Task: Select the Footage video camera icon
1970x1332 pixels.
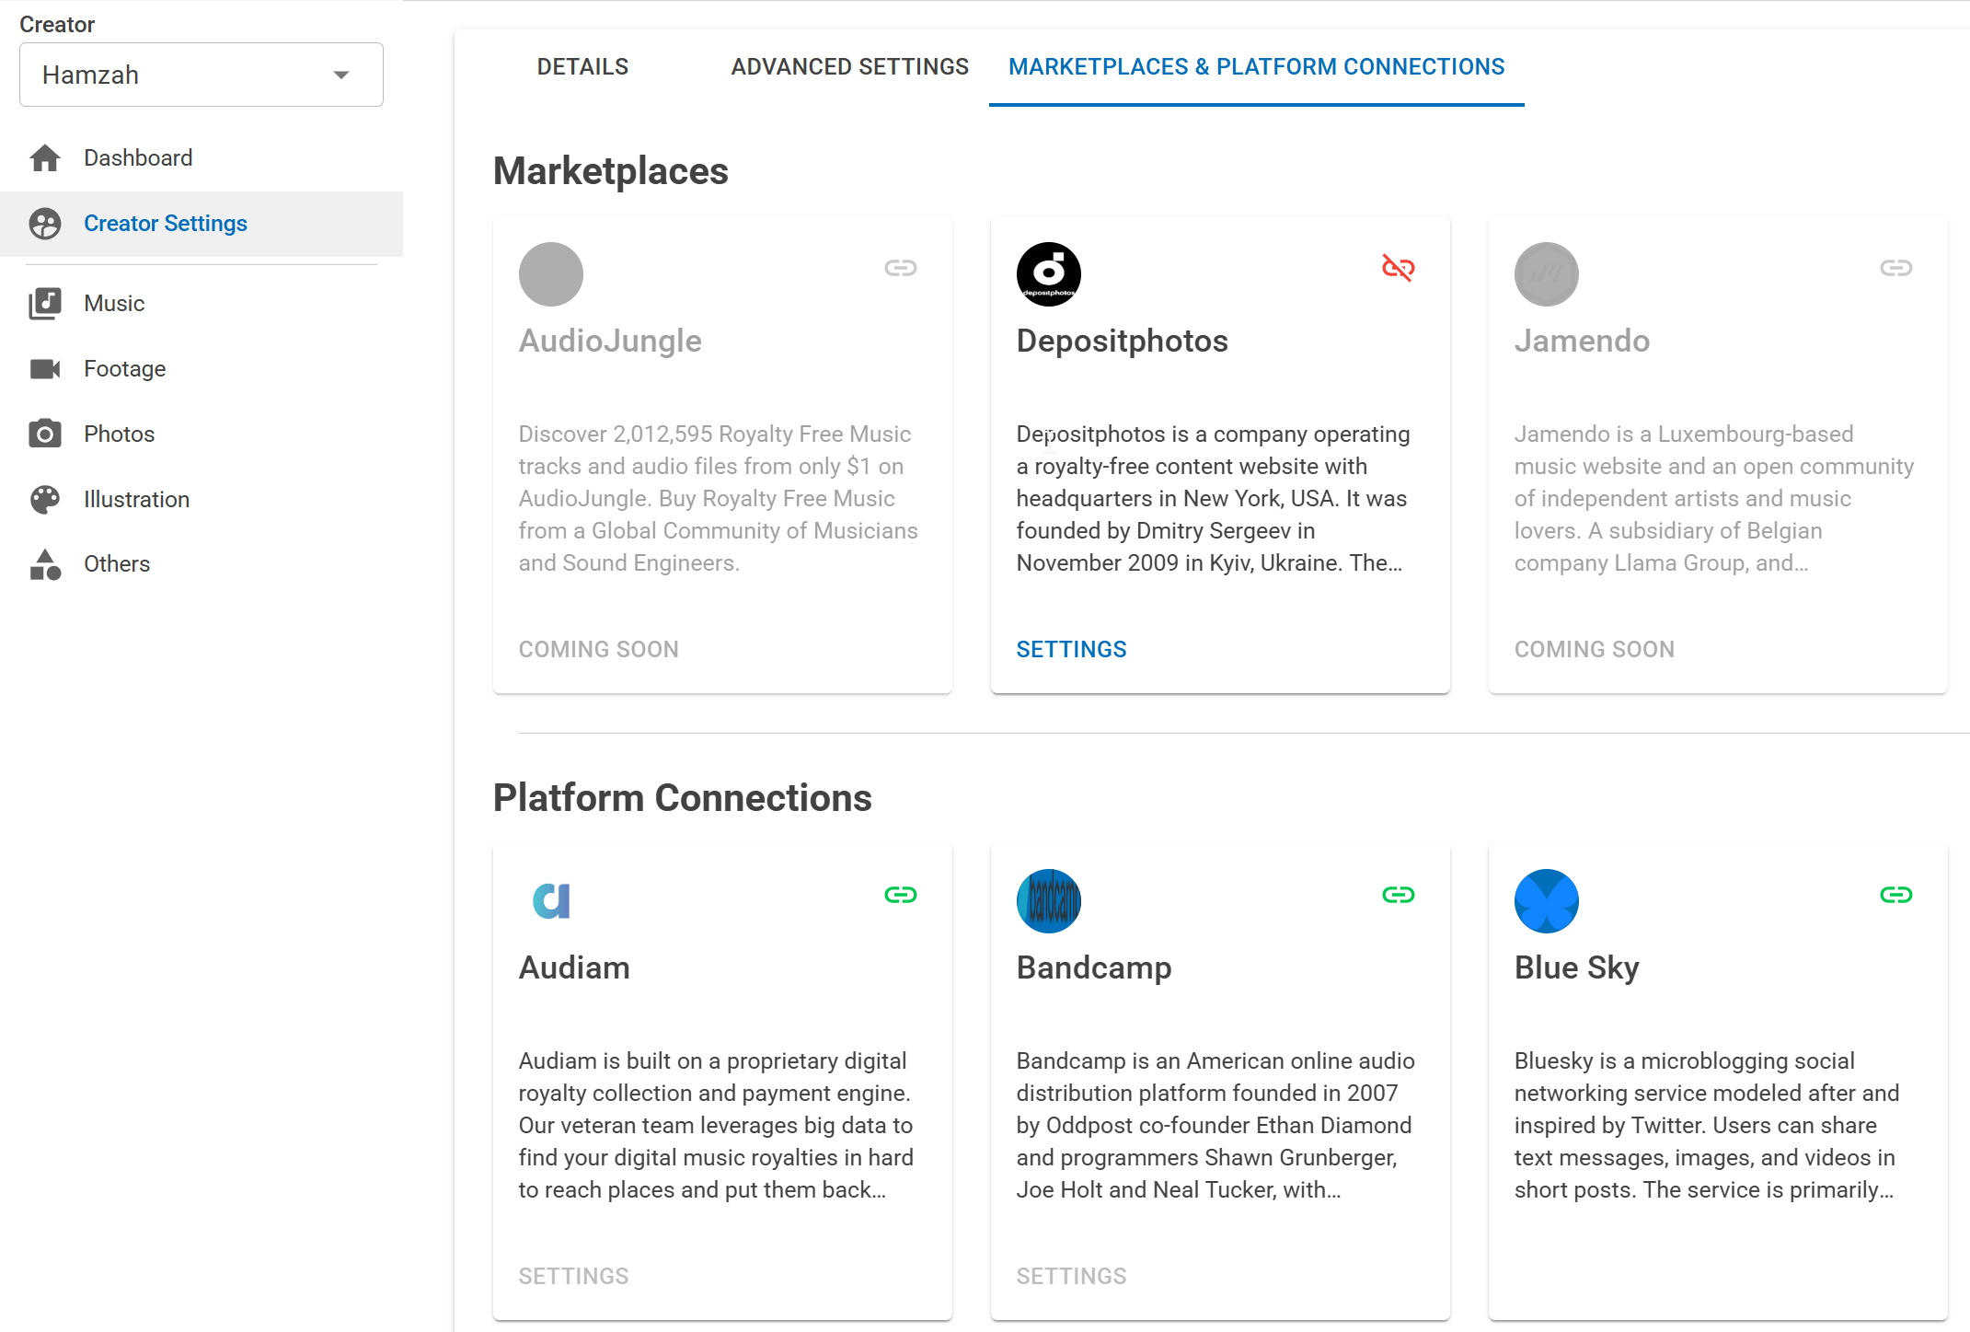Action: (x=44, y=368)
